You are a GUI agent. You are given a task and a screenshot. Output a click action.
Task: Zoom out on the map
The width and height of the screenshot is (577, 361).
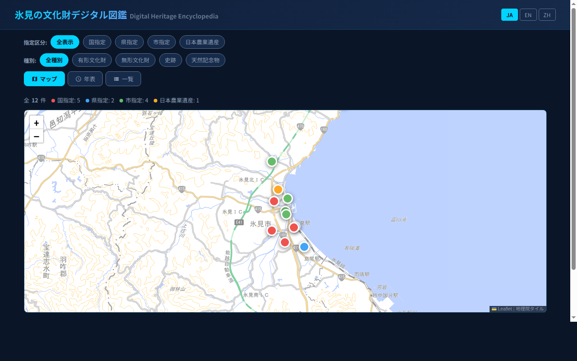click(37, 136)
